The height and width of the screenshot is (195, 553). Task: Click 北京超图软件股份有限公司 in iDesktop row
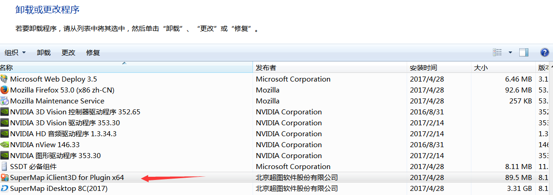click(297, 188)
